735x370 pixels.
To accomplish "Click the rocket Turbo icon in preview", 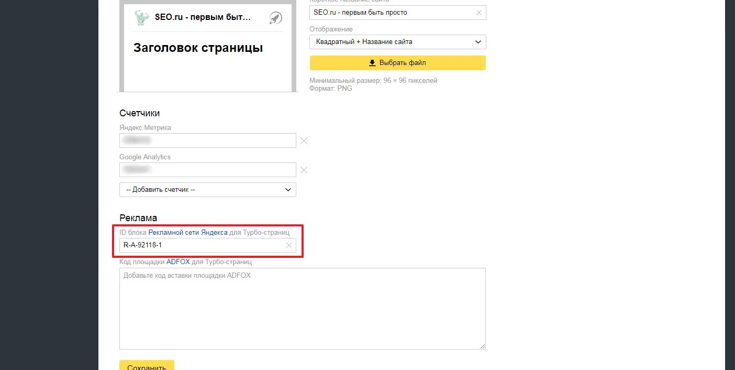I will (275, 18).
